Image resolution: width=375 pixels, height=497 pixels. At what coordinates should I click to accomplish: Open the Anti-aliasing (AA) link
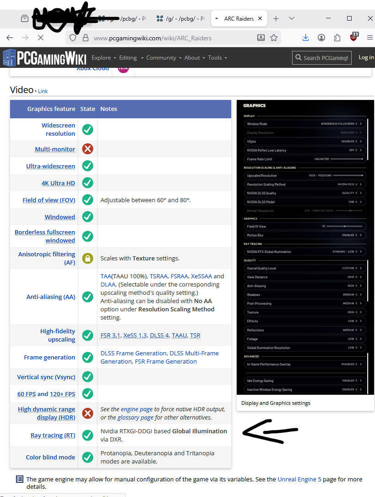pyautogui.click(x=51, y=297)
